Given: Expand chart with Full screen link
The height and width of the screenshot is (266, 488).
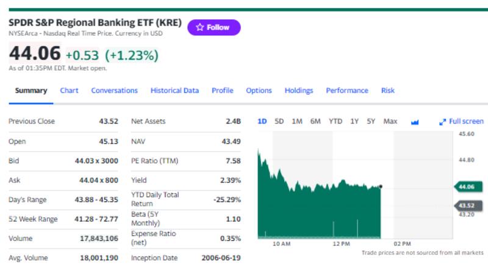Looking at the screenshot, I should [x=461, y=121].
